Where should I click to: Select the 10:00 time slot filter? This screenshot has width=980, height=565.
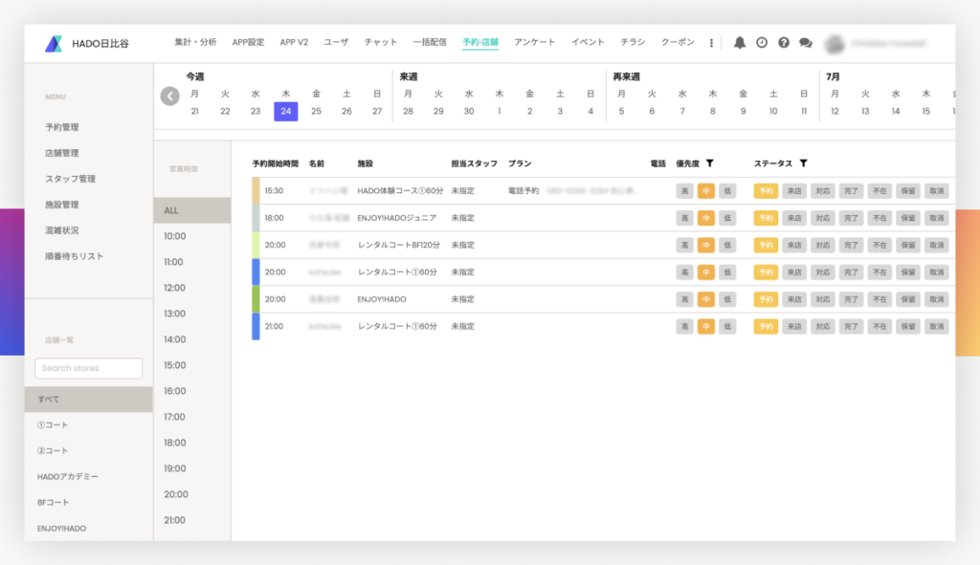[x=175, y=236]
